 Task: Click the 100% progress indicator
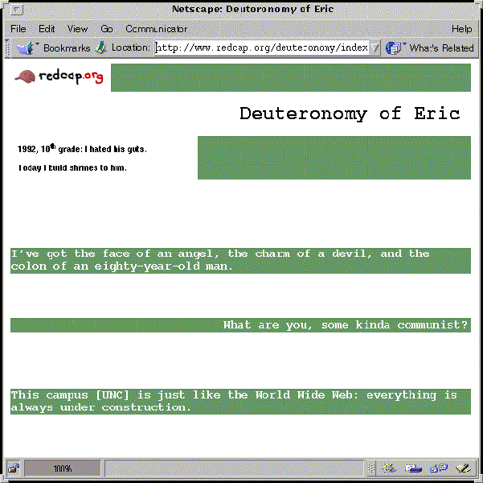63,468
